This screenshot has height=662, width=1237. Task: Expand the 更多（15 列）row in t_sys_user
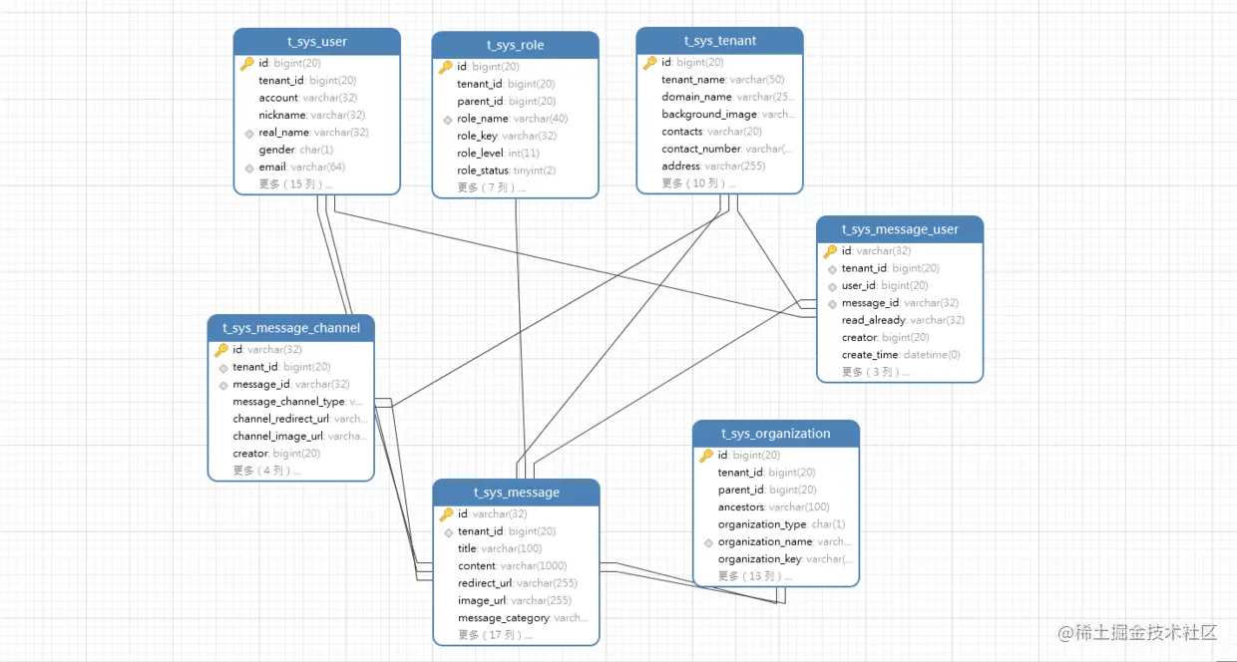tap(295, 183)
